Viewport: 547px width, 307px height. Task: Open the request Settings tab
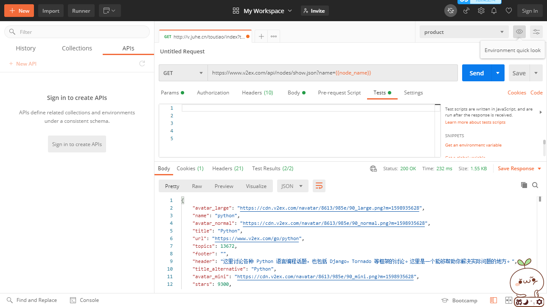point(413,93)
